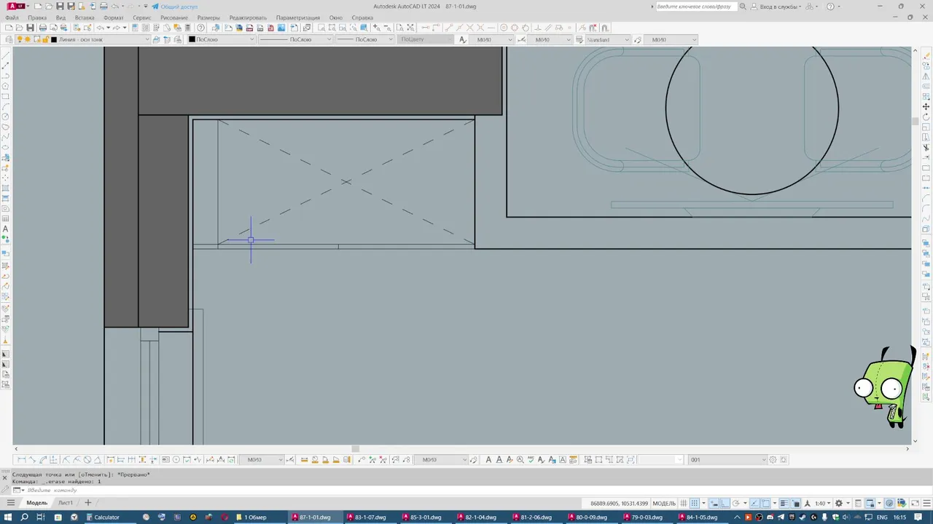This screenshot has width=933, height=524.
Task: Click the help circle icon in standard toolbar
Action: click(200, 28)
